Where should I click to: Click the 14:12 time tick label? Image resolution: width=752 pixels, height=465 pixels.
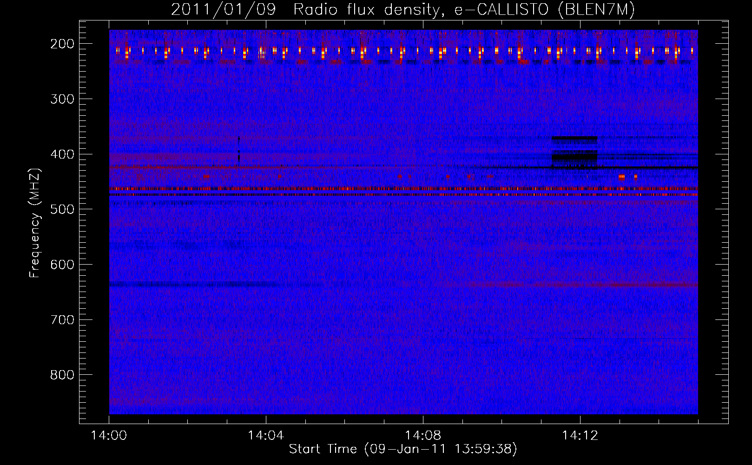(580, 436)
